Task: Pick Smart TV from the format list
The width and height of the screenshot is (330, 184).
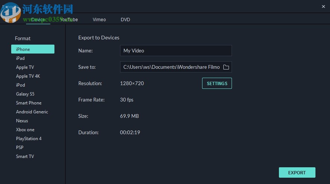Action: [25, 156]
